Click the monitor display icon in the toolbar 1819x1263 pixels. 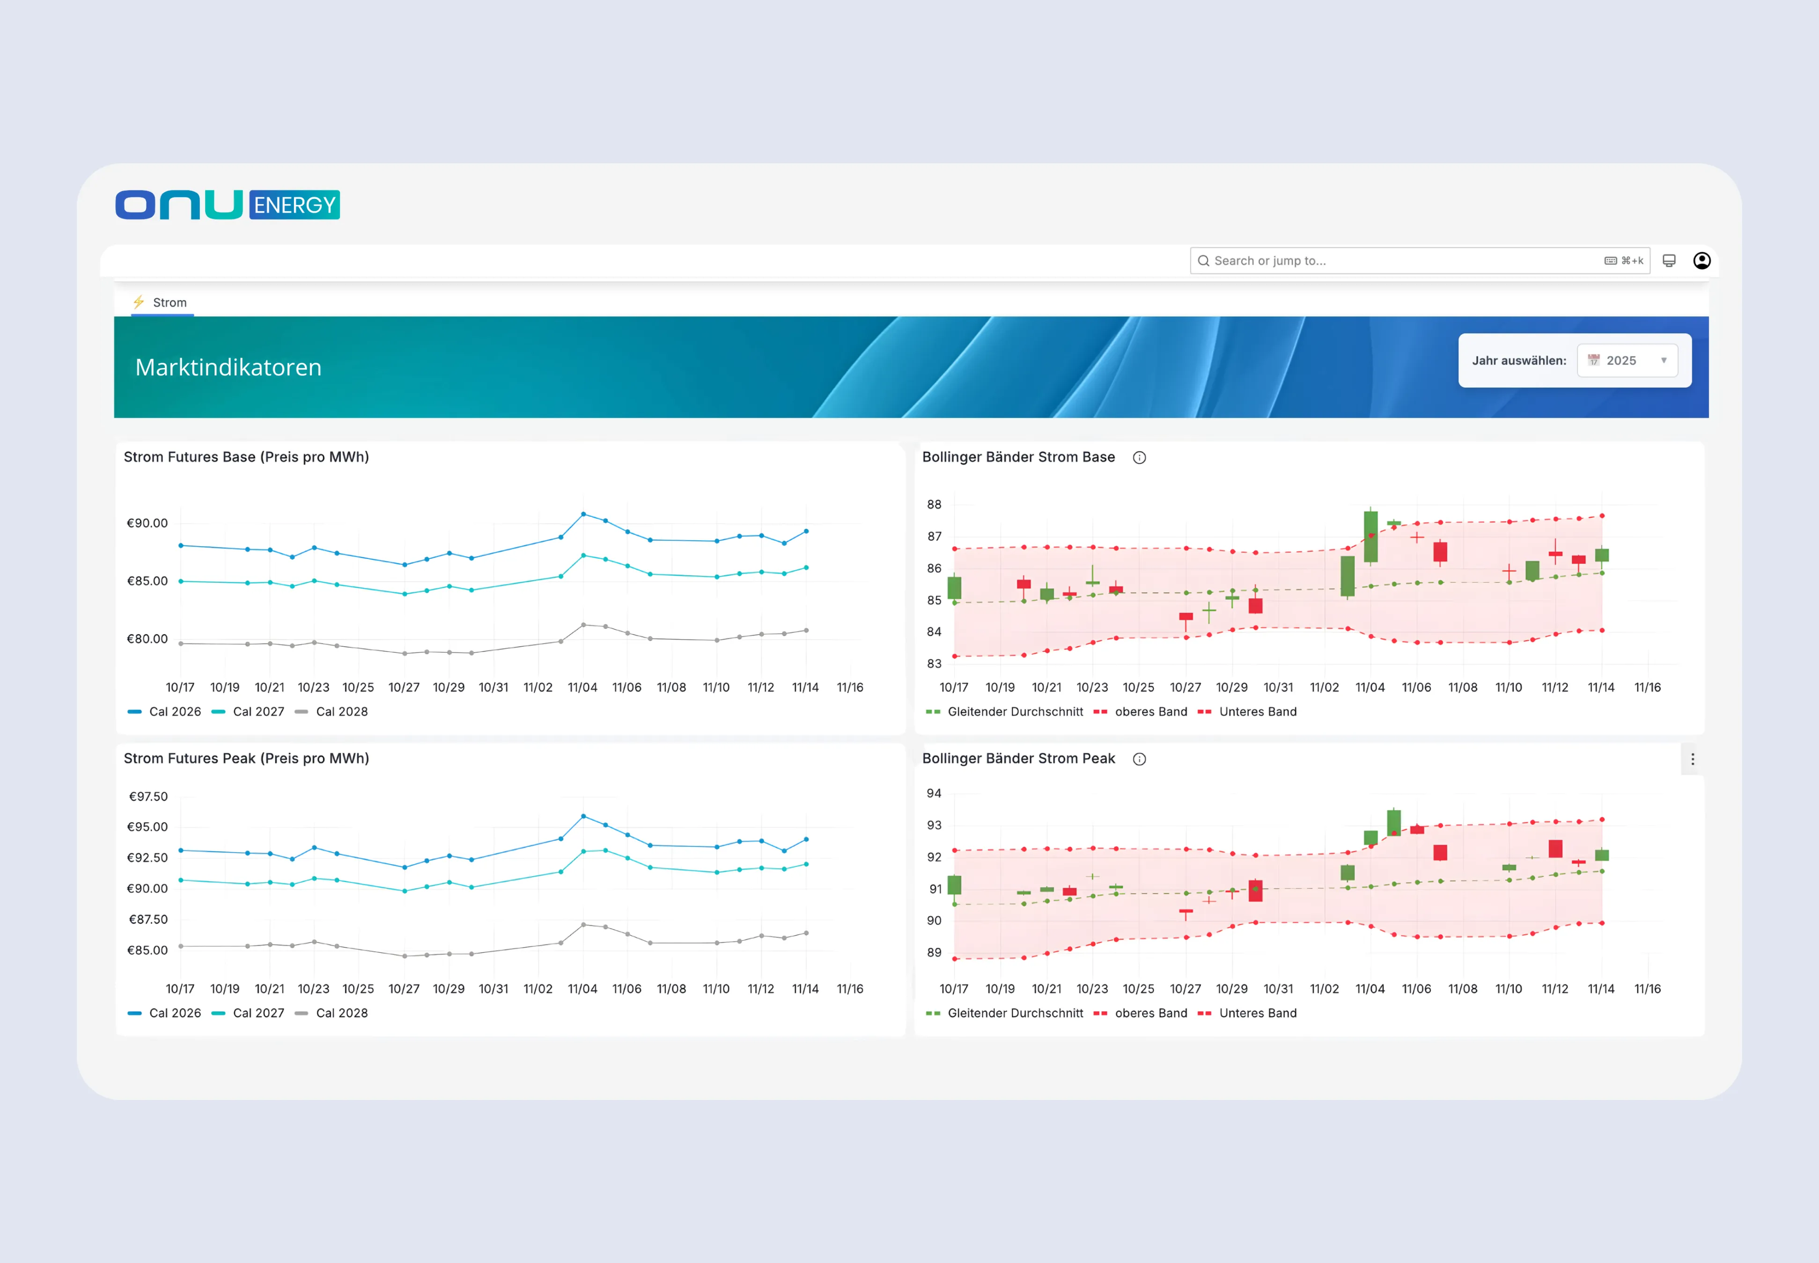pos(1669,260)
